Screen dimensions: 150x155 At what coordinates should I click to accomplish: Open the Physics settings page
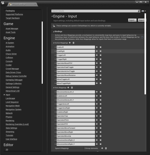9,117
